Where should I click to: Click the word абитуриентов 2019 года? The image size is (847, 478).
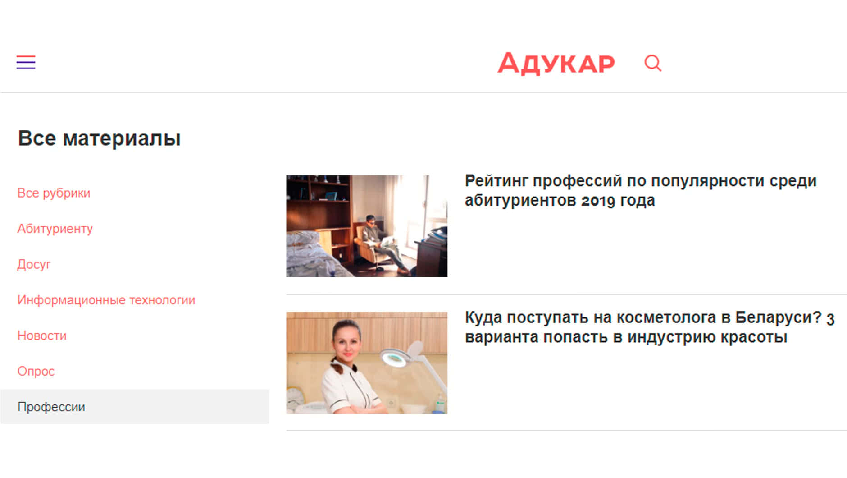560,200
